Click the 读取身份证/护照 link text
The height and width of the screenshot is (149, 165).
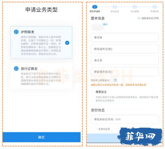150,18
